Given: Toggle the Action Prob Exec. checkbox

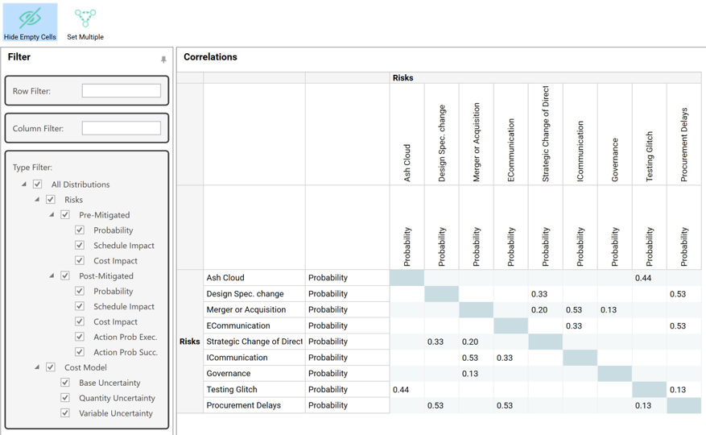Looking at the screenshot, I should [x=80, y=338].
